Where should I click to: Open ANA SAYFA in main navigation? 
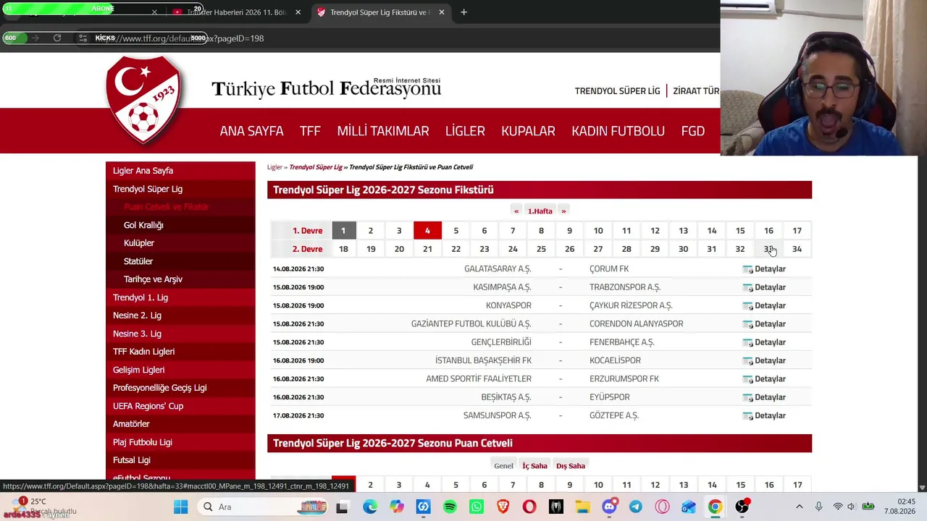(x=251, y=131)
